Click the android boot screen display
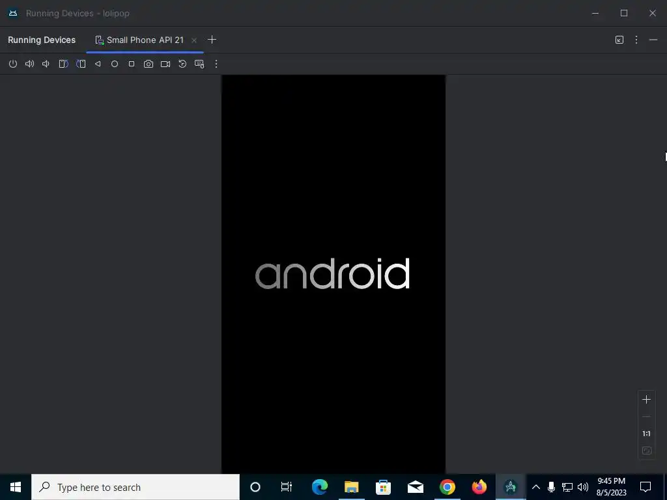This screenshot has width=667, height=500. point(333,274)
